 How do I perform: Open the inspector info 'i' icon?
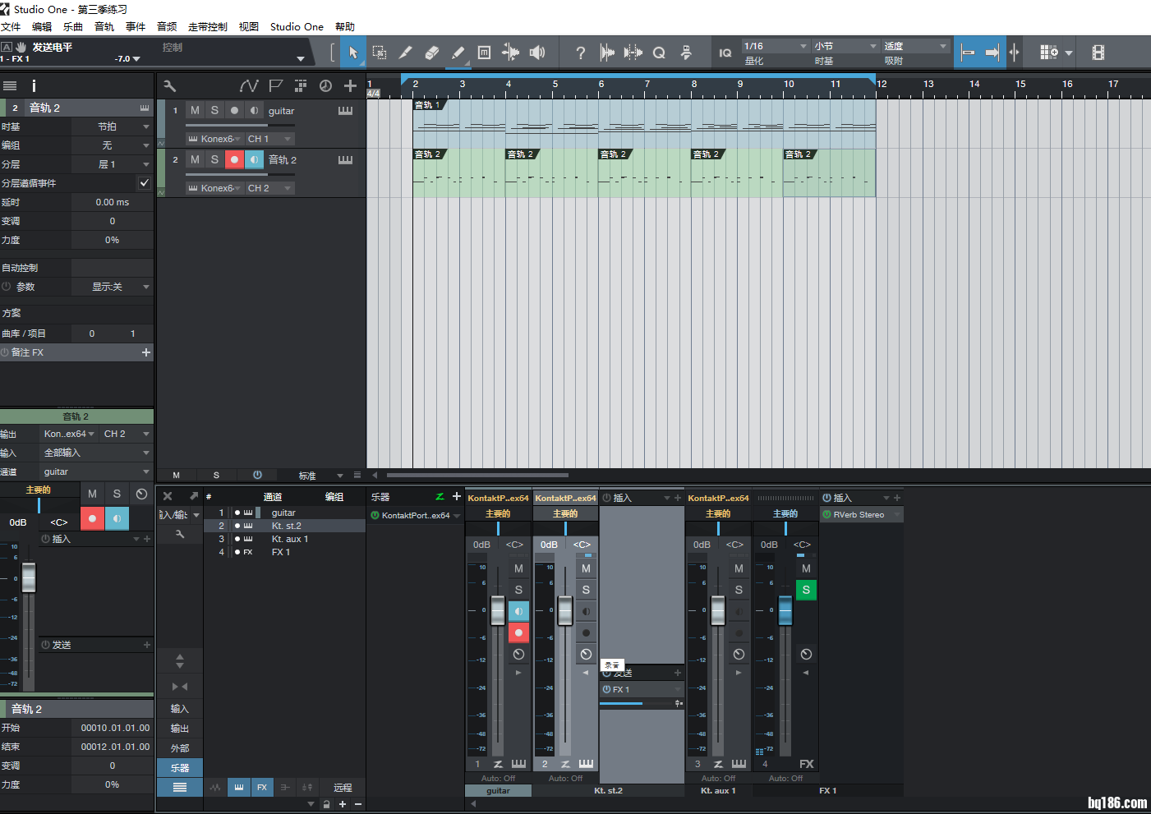coord(34,85)
